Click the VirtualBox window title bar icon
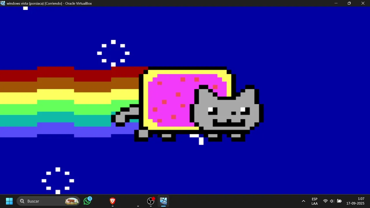 (x=3, y=3)
